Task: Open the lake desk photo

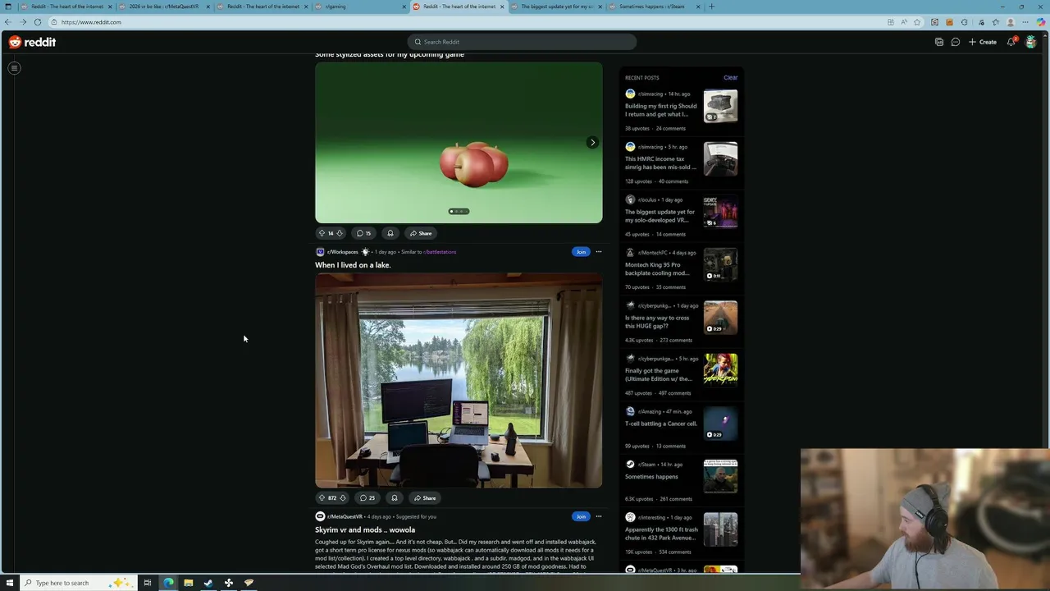Action: tap(459, 381)
